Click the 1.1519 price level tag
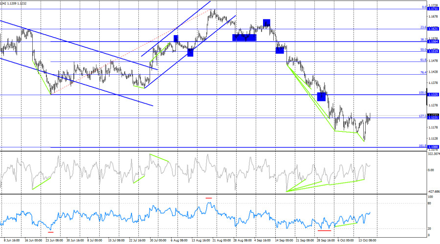Image resolution: width=440 pixels, height=244 pixels. [x=433, y=51]
